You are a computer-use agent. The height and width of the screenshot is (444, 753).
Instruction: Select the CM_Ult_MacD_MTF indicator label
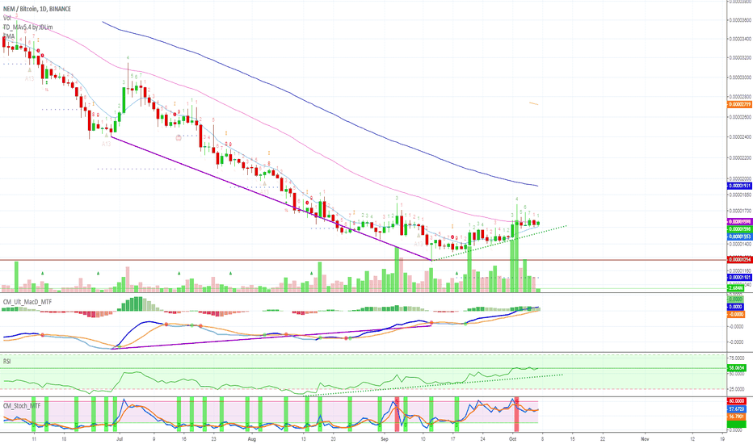[27, 302]
